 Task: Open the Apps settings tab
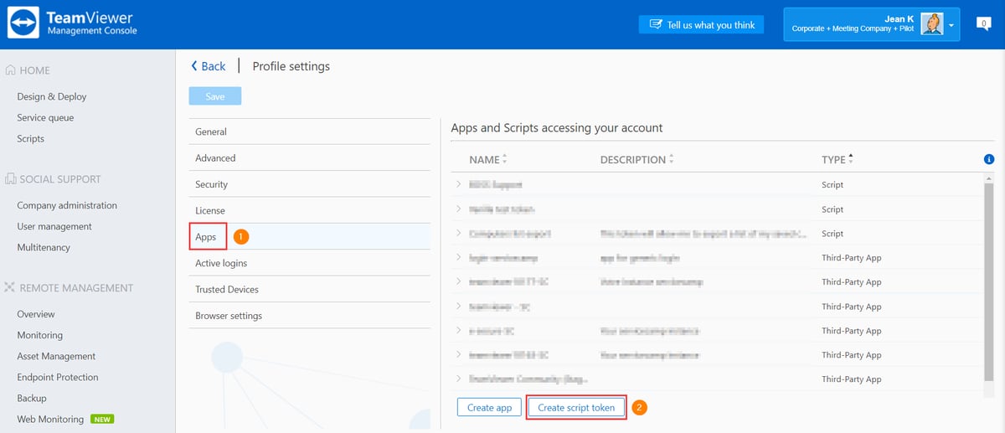[206, 237]
